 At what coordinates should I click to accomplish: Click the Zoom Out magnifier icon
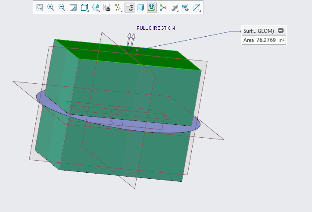62,8
